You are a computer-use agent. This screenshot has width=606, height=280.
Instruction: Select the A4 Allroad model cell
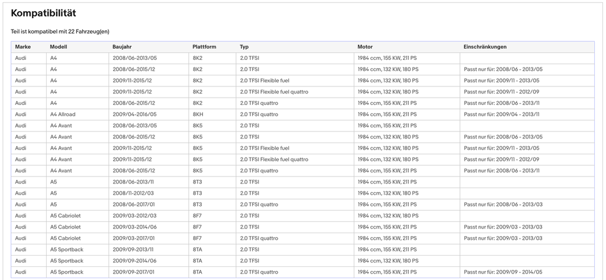click(78, 114)
